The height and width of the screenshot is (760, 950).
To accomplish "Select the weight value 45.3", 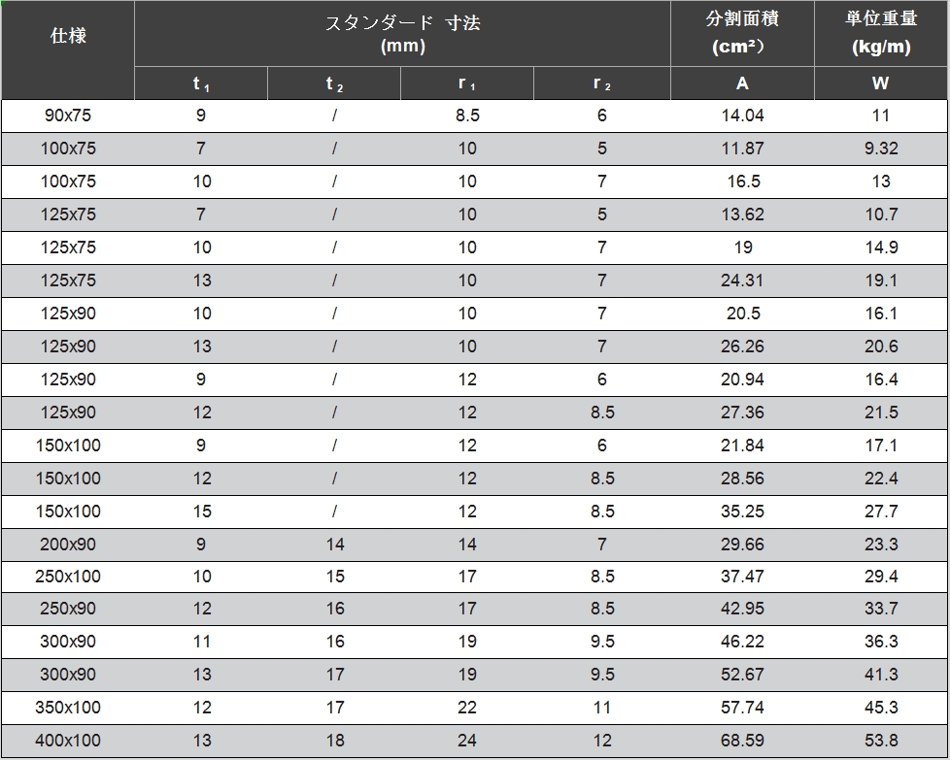I will pyautogui.click(x=881, y=708).
